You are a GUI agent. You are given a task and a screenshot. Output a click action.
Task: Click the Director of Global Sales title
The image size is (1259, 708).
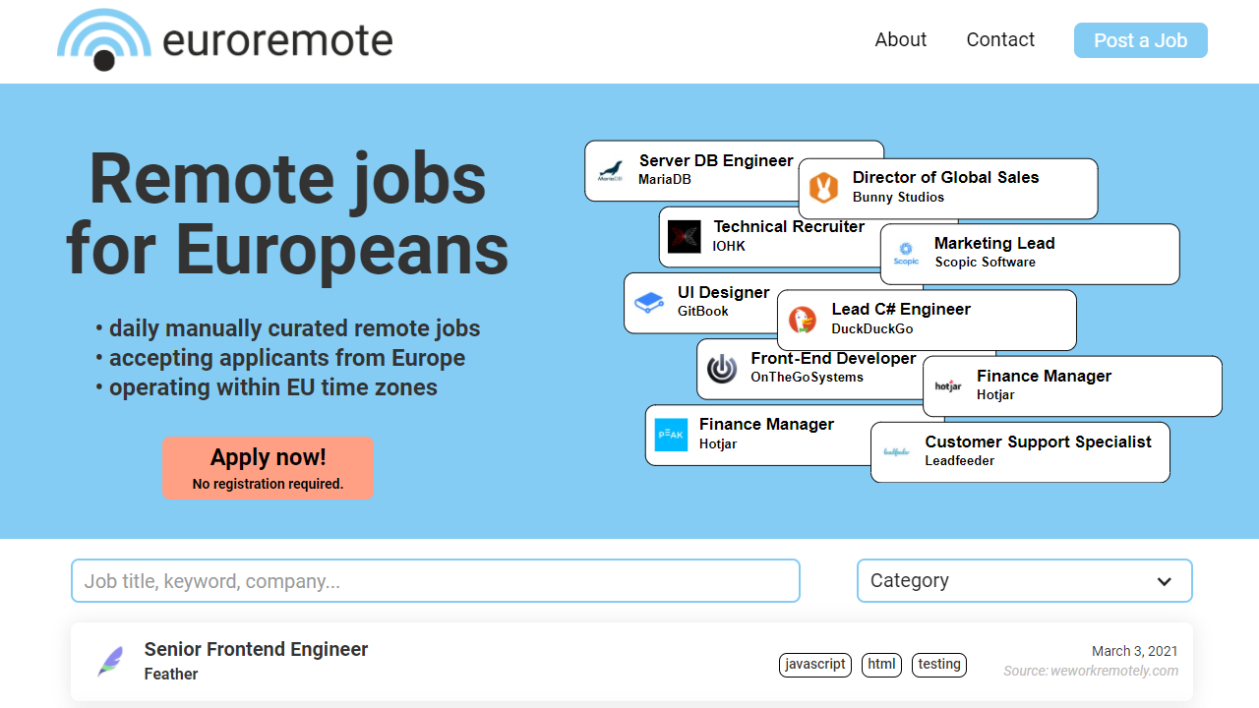point(945,177)
